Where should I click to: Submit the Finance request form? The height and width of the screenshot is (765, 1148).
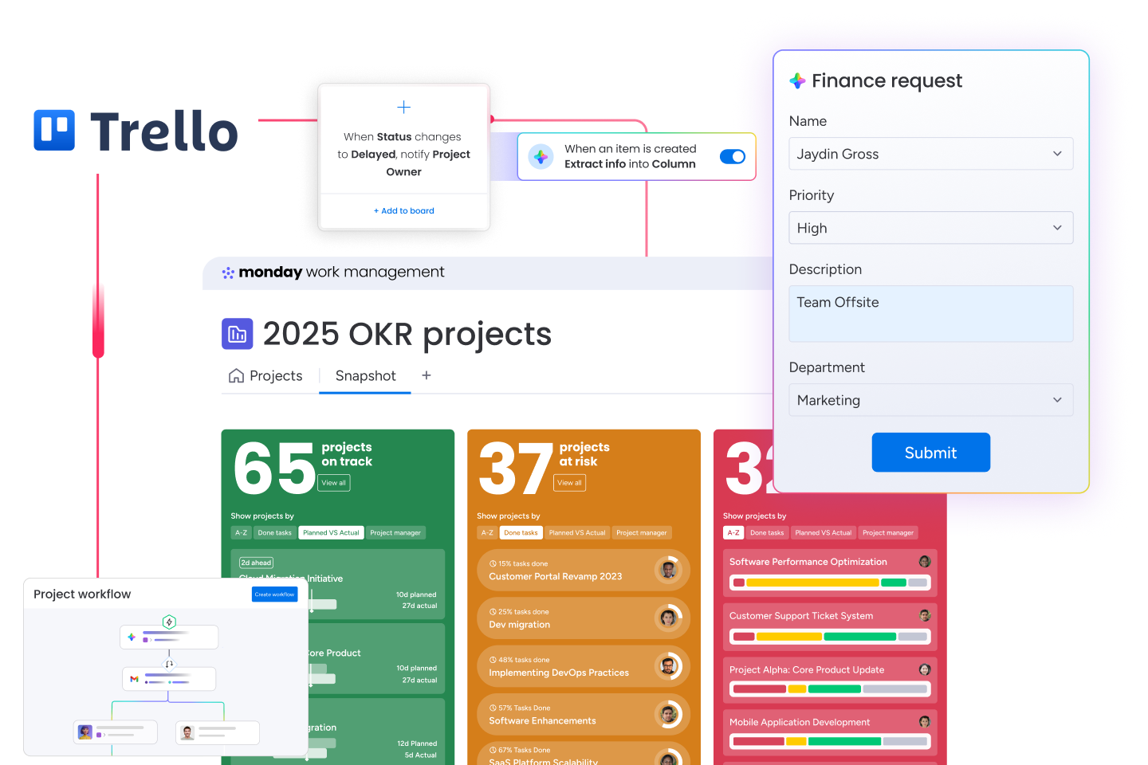click(931, 453)
